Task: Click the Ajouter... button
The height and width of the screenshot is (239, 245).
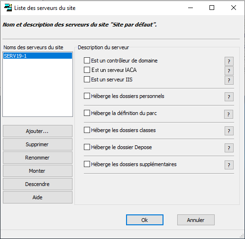Action: point(37,131)
